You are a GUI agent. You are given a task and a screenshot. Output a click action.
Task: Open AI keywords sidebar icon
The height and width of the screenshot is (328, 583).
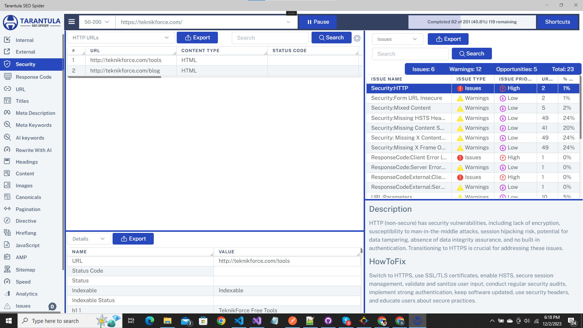tap(7, 137)
